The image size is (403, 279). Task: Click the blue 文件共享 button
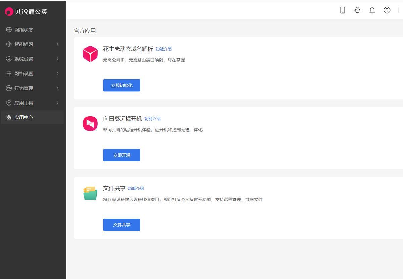[x=122, y=225]
